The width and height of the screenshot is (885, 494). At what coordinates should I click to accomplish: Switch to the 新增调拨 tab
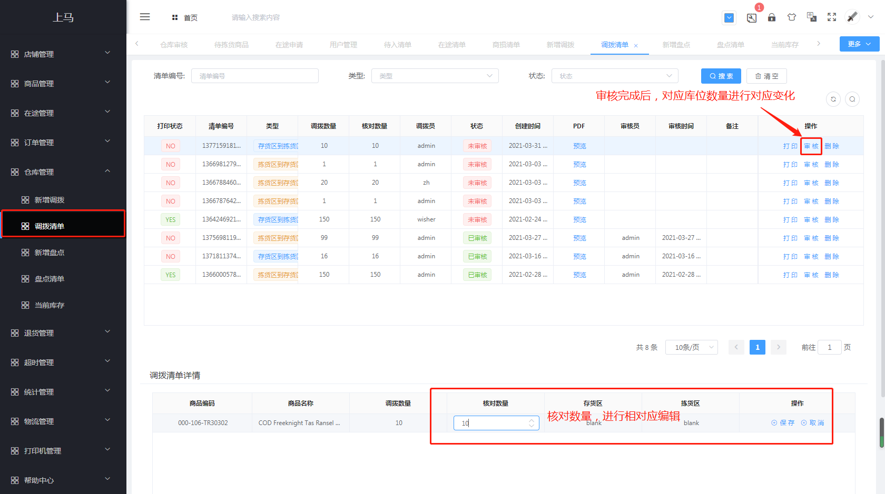coord(560,45)
